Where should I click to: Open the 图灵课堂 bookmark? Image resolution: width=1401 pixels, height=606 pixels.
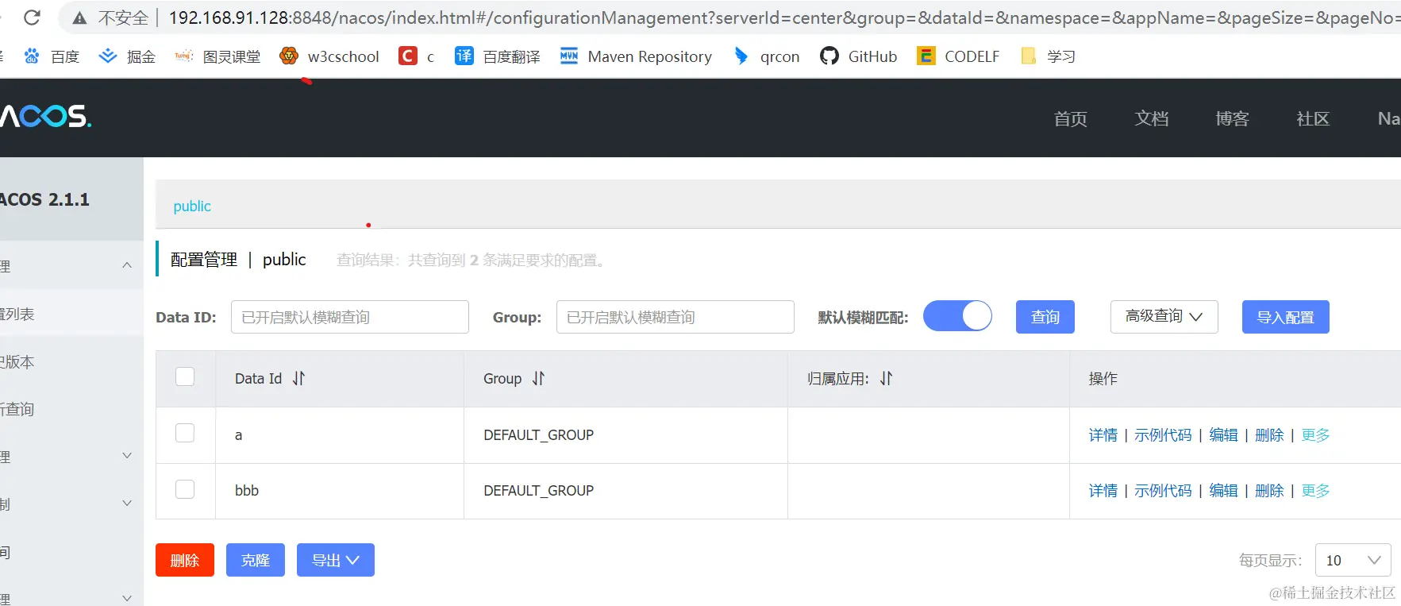217,56
